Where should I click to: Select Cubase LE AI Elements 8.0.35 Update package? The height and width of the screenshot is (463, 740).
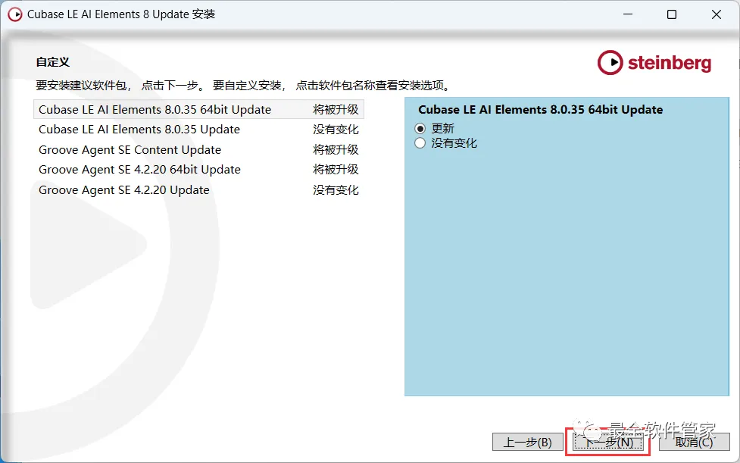pyautogui.click(x=198, y=130)
